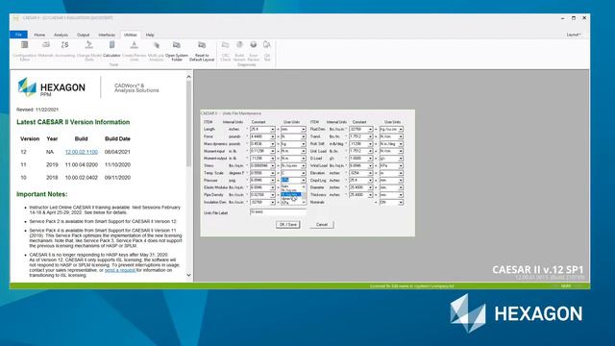This screenshot has height=346, width=615.
Task: Follow the 12.00.02.1100 build link
Action: [x=81, y=152]
